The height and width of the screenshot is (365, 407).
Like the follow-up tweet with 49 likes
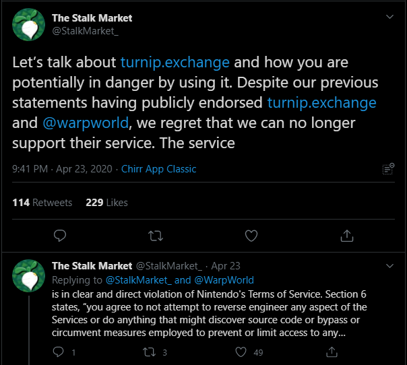coord(241,352)
